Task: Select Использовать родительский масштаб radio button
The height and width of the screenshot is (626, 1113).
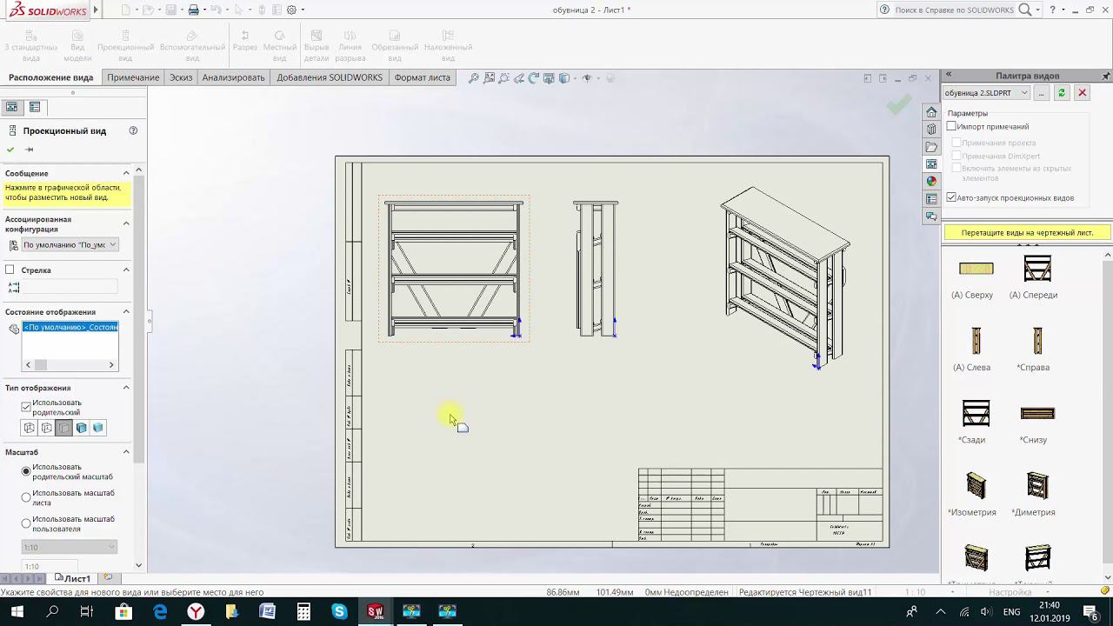Action: coord(26,471)
